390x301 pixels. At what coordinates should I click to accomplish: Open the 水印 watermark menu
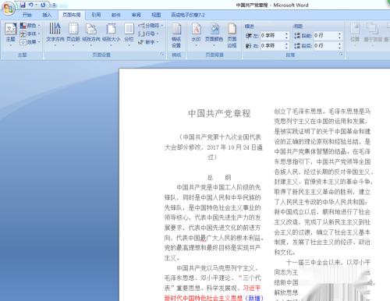click(x=197, y=35)
